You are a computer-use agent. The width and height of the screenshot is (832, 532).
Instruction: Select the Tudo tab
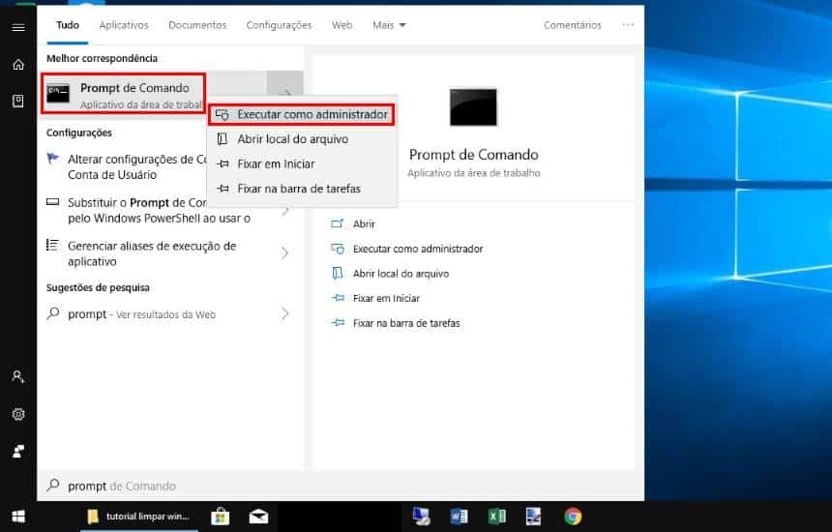[x=68, y=25]
